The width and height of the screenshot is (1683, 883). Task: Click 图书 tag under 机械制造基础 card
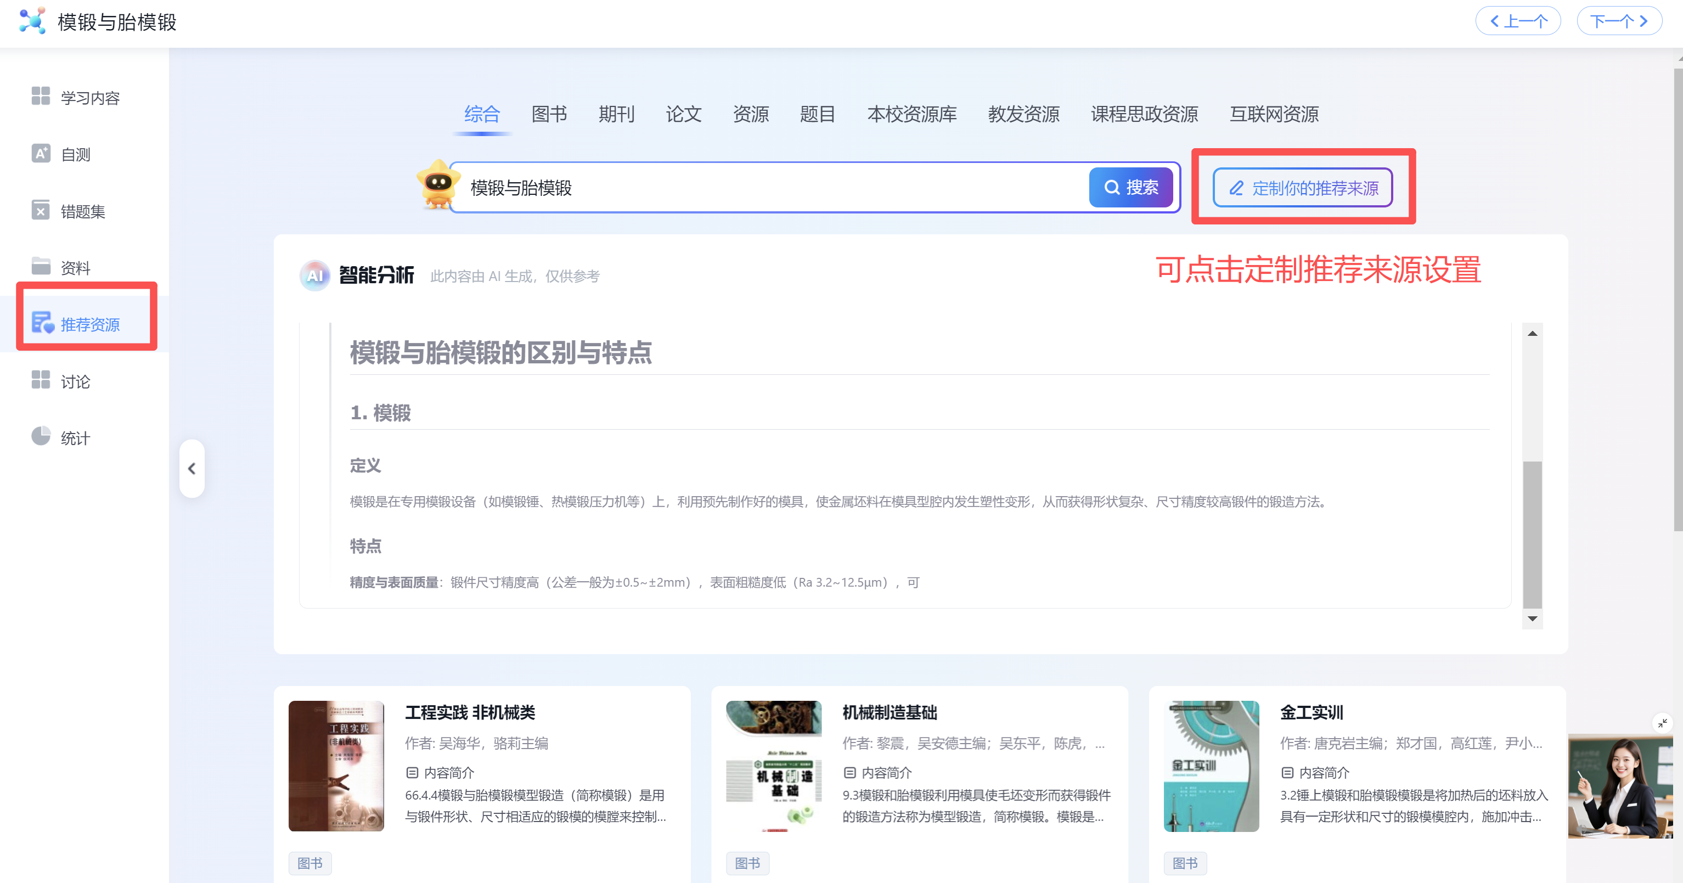[x=747, y=863]
